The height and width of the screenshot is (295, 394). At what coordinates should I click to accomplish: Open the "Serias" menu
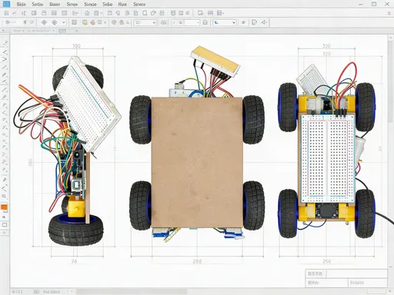point(38,4)
